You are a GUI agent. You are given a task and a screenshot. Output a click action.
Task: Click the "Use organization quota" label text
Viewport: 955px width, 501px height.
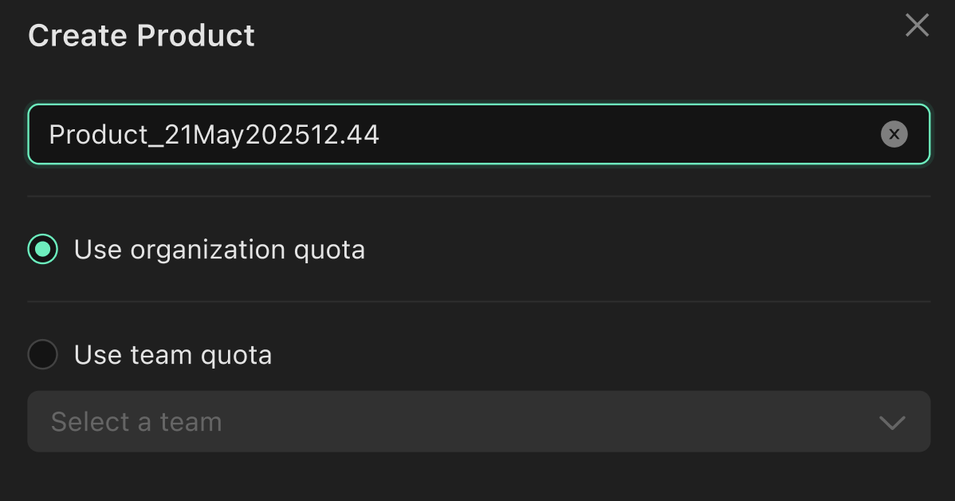click(x=219, y=250)
